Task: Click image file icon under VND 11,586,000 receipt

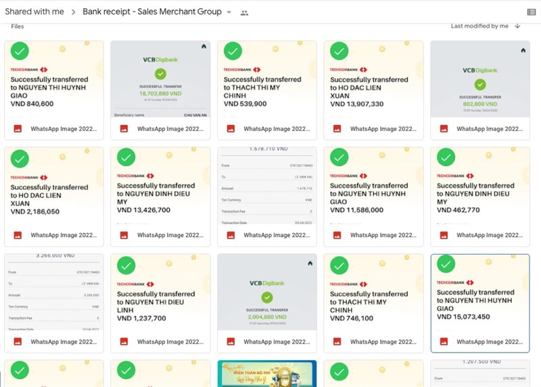Action: [337, 235]
